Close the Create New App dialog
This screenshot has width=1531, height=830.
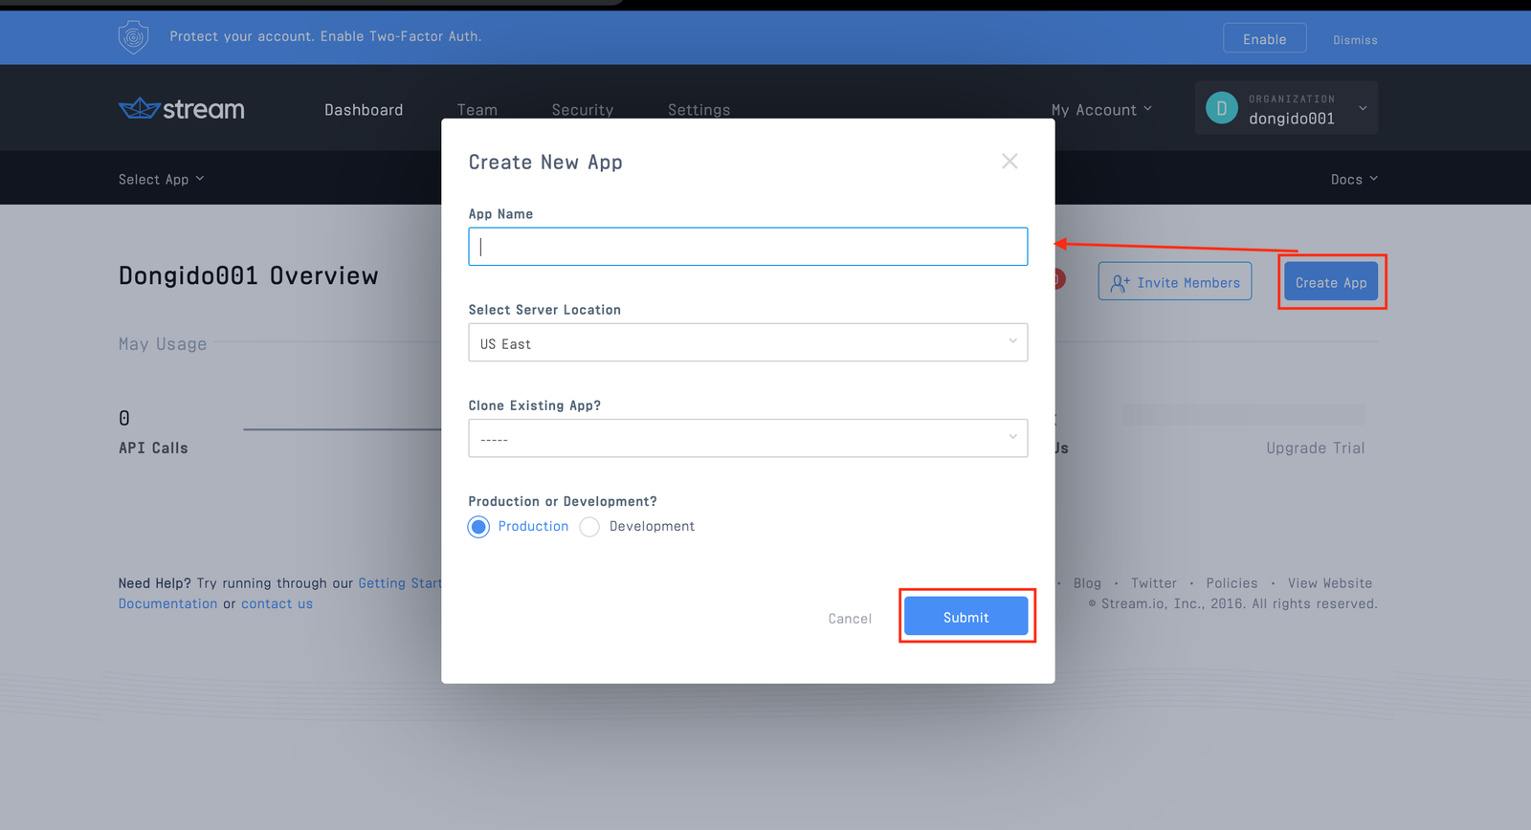pyautogui.click(x=1010, y=162)
